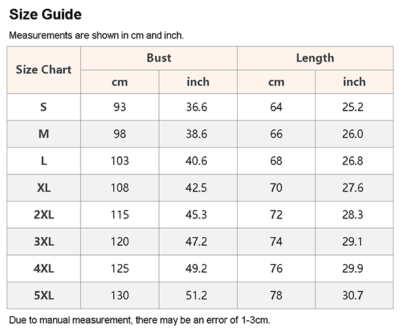This screenshot has height=336, width=404.
Task: Click the 2XL size row label
Action: [x=43, y=214]
